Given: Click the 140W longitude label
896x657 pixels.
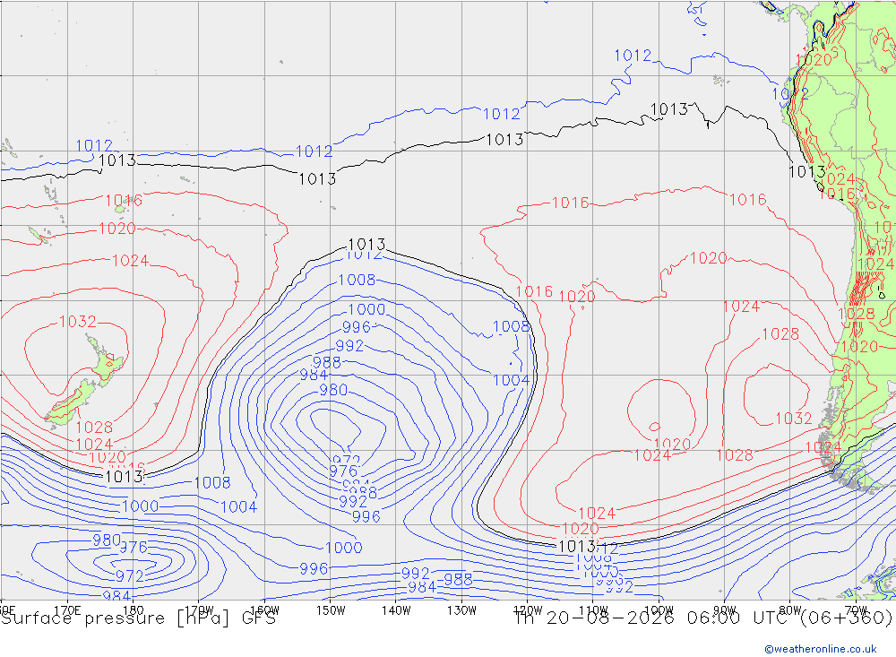Looking at the screenshot, I should pyautogui.click(x=396, y=610).
